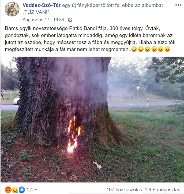This screenshot has height=194, width=184.
Task: Open the Vadász-Szó-Tár page name link
Action: point(42,5)
